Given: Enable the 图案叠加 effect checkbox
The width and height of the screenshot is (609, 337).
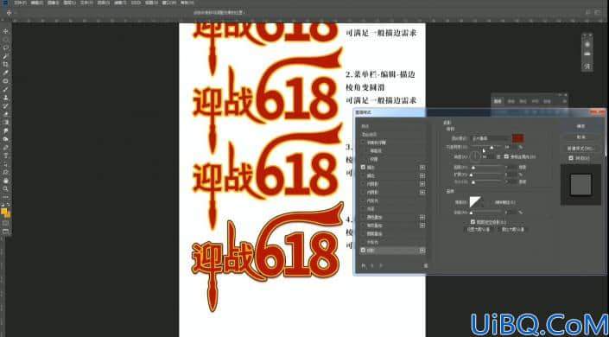Looking at the screenshot, I should point(363,233).
